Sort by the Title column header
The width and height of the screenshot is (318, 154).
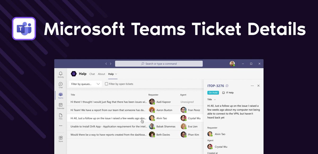(73, 95)
